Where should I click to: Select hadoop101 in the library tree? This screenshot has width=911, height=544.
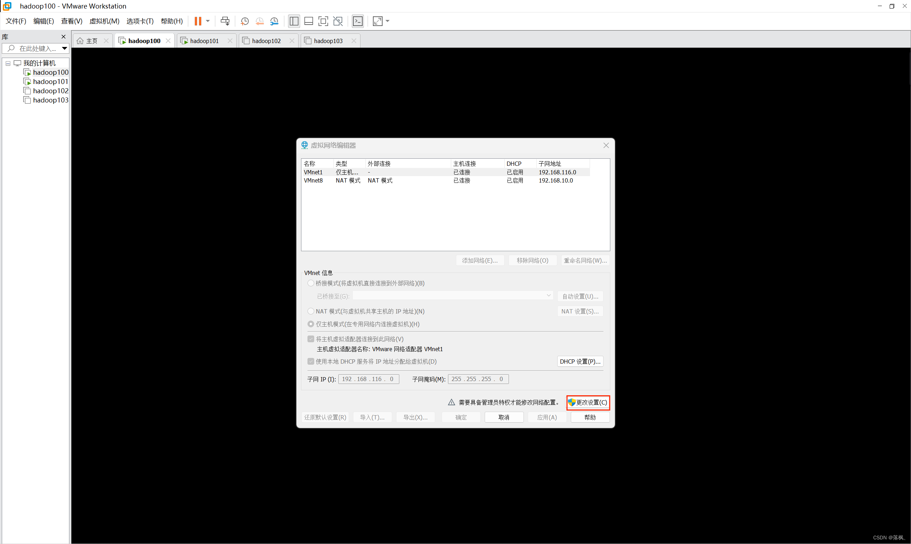click(x=51, y=81)
